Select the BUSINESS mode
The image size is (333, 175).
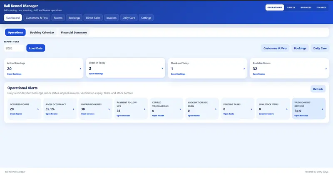(x=306, y=7)
